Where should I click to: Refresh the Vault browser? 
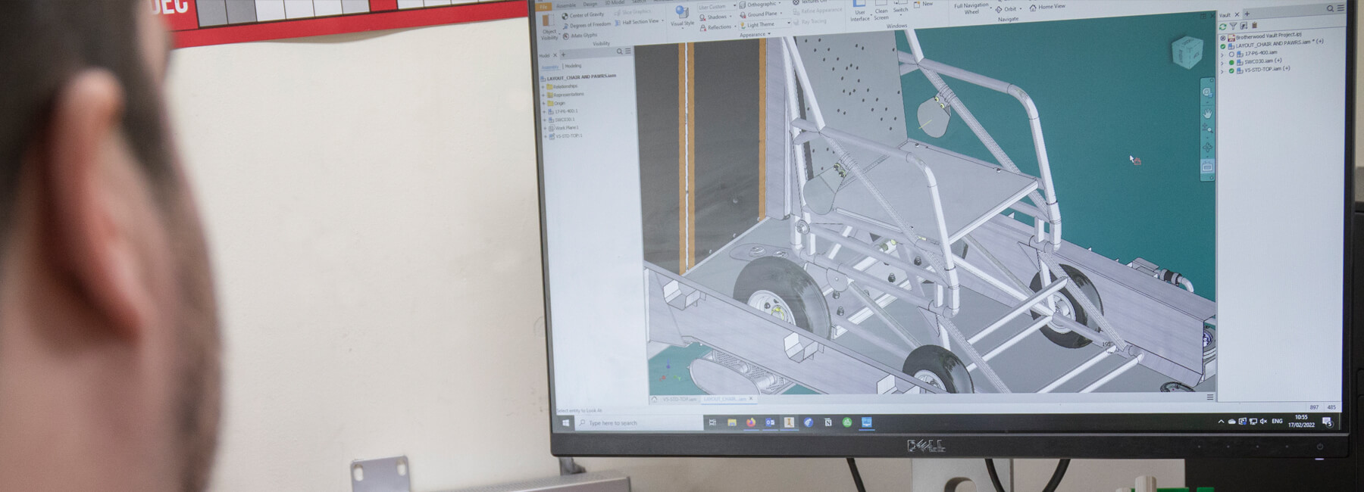pyautogui.click(x=1222, y=26)
